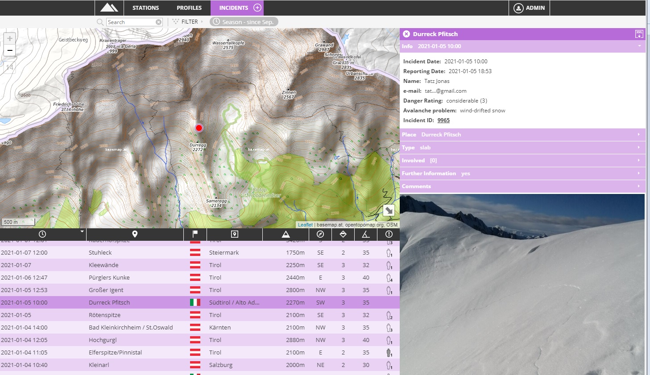Expand the Further Information section
This screenshot has width=650, height=375.
[x=522, y=173]
